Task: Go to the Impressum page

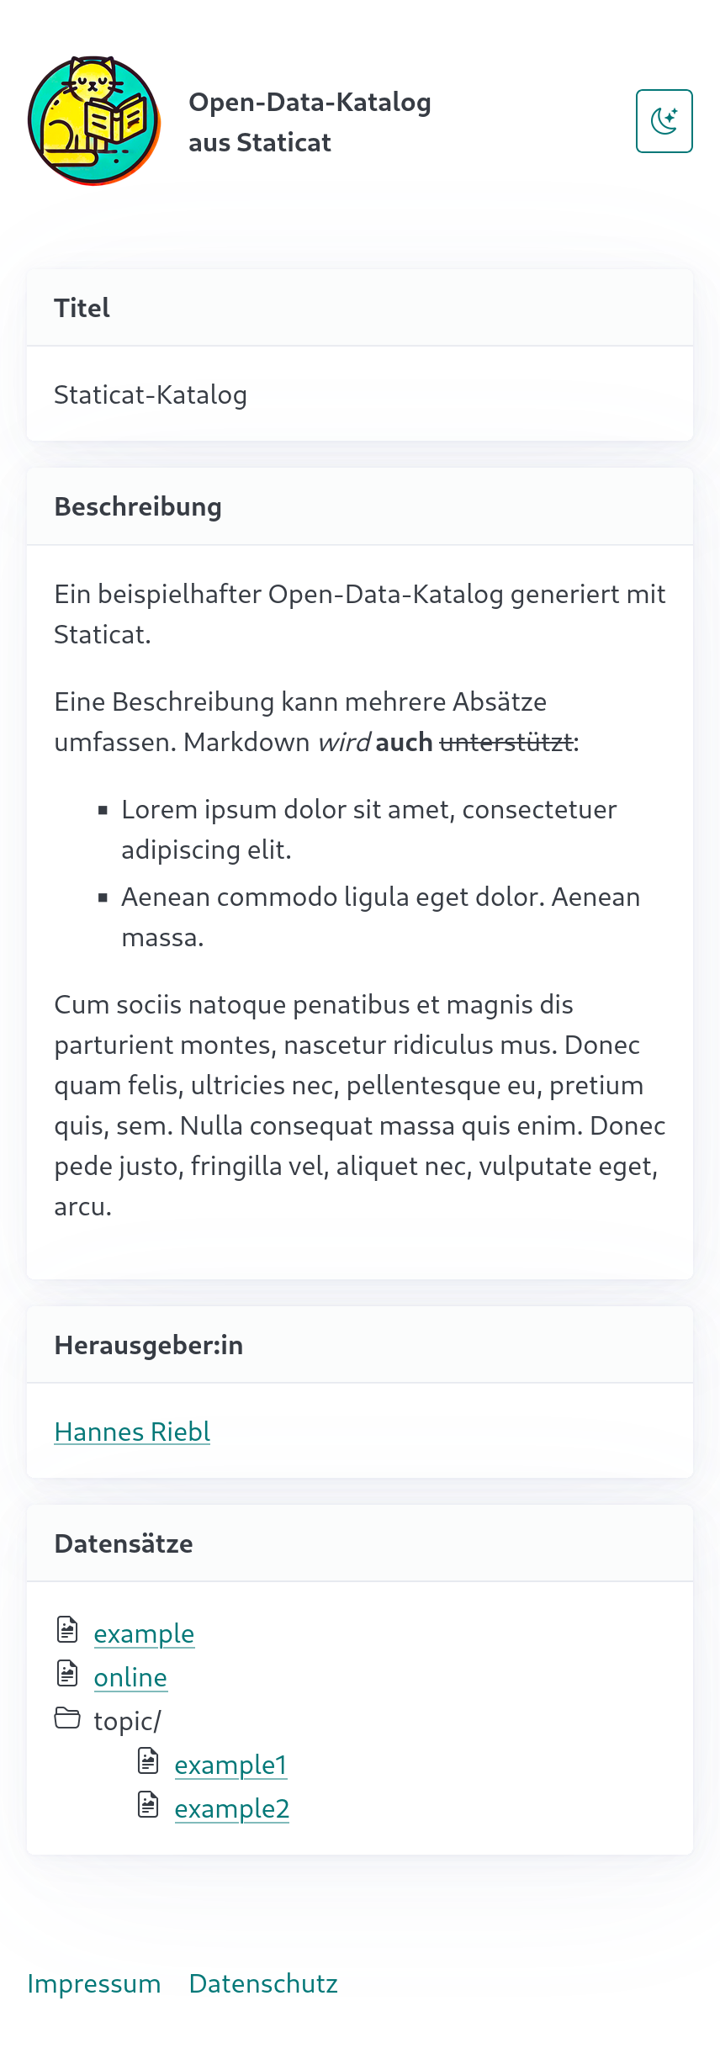Action: [94, 1983]
